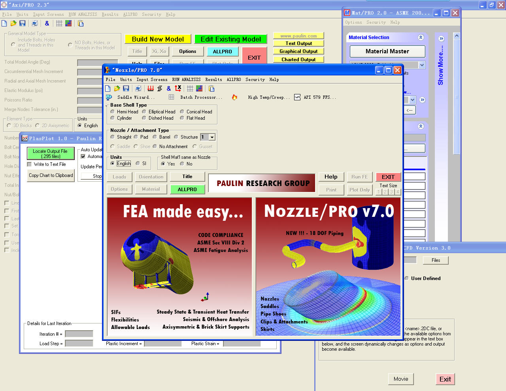Screen dimensions: 506x391
Task: Open the dropdown below Material Master in Mat/PRO
Action: tap(422, 65)
